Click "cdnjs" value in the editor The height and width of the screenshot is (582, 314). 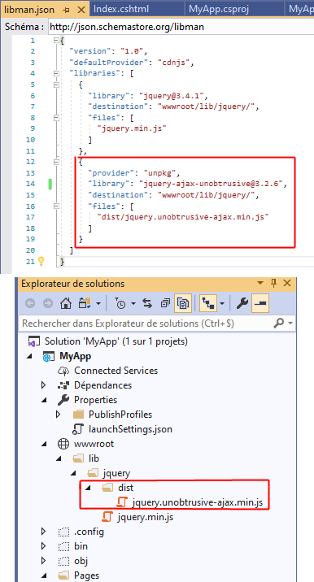(x=174, y=62)
